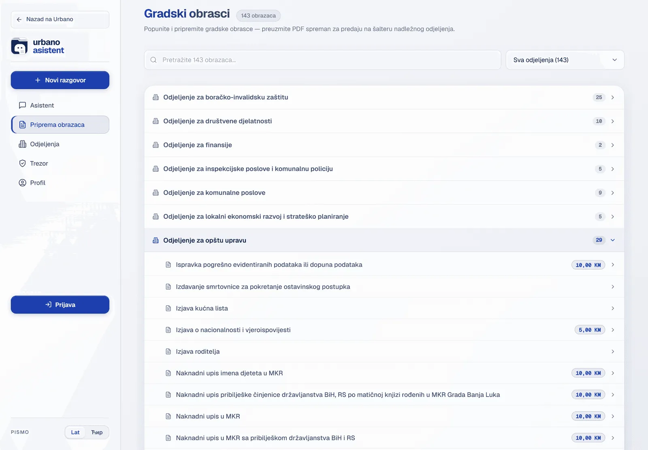648x450 pixels.
Task: Click the document icon of Ispravka pogrešno evidentiranih podataka
Action: click(168, 265)
